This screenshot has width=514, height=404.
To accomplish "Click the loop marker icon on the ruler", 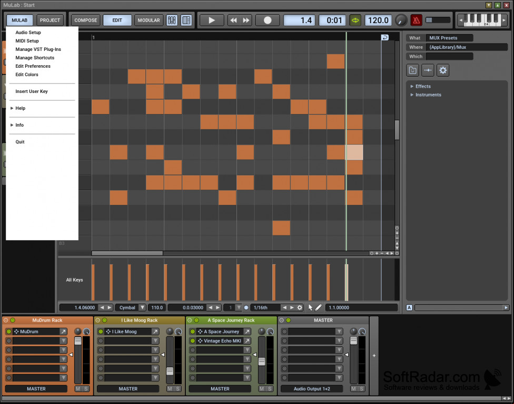I will pos(385,37).
